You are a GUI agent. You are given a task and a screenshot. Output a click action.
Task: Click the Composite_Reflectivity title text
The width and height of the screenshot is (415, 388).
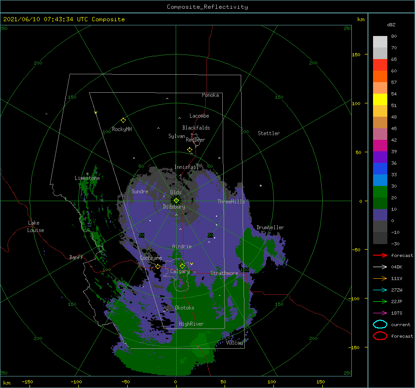click(207, 7)
